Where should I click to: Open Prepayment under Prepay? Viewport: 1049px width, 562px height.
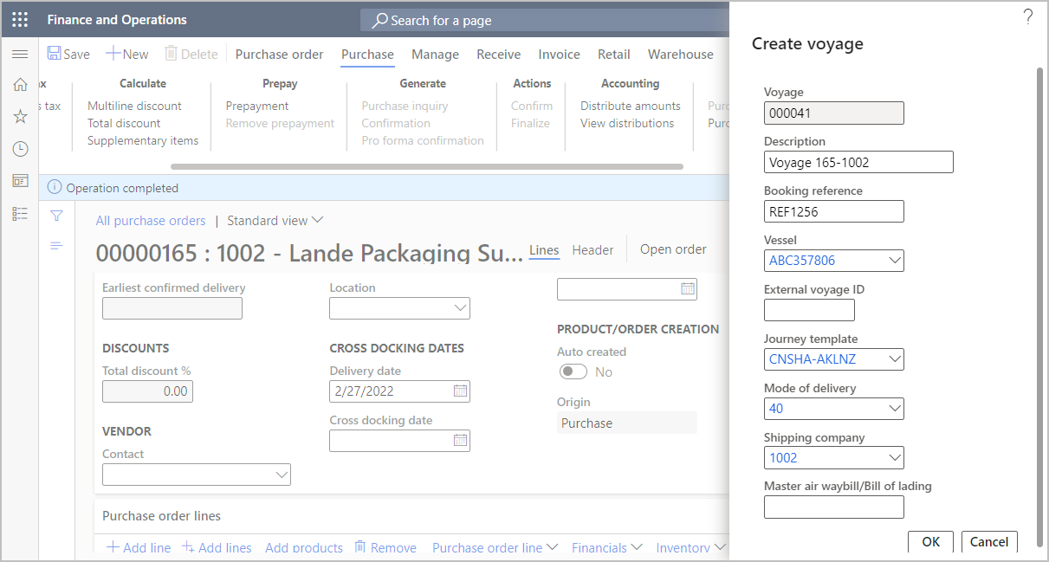pos(257,106)
